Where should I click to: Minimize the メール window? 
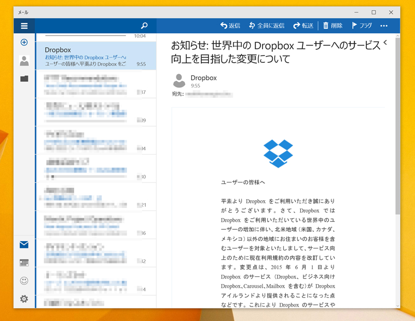click(356, 12)
